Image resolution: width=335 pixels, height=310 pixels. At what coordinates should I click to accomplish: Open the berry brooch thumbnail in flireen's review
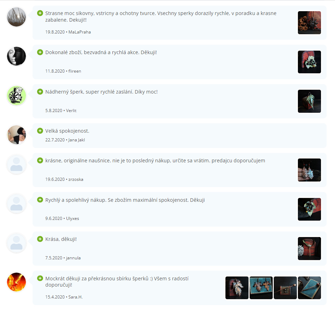pos(309,62)
